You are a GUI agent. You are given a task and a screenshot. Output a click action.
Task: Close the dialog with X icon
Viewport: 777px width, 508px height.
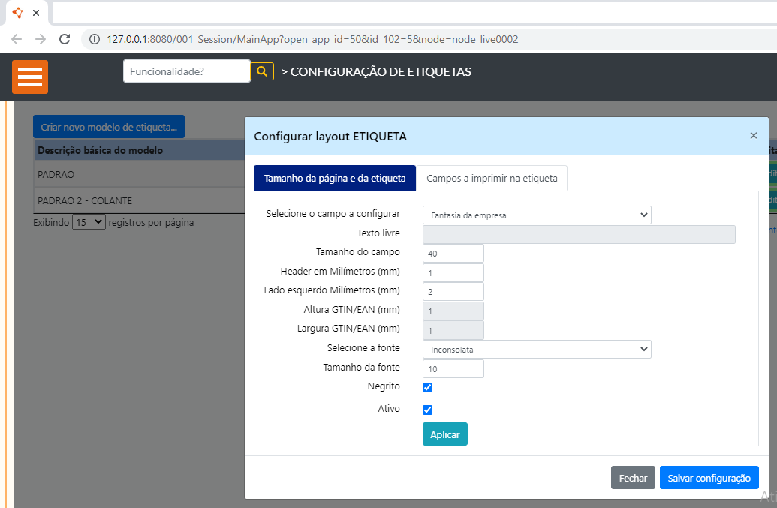click(753, 136)
